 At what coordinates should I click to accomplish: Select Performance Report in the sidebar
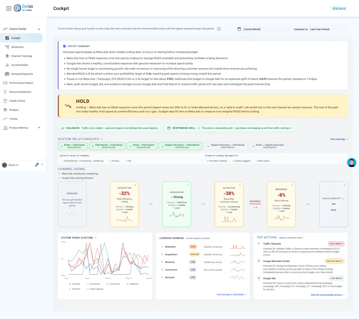[22, 83]
